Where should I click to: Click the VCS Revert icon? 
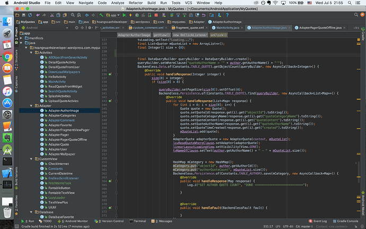(204, 15)
